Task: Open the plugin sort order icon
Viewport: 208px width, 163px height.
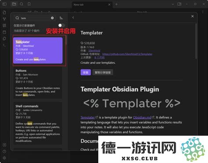Action: tap(61, 18)
